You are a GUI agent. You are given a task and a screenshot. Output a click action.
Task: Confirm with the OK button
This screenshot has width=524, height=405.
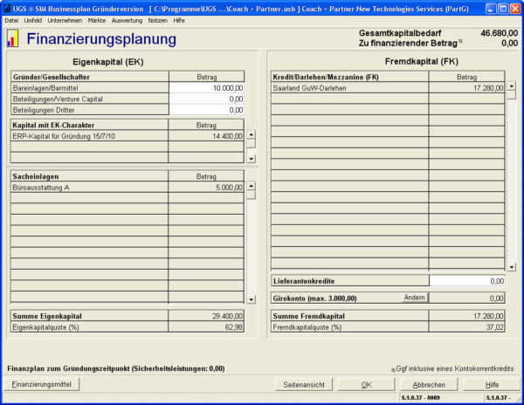coord(366,385)
